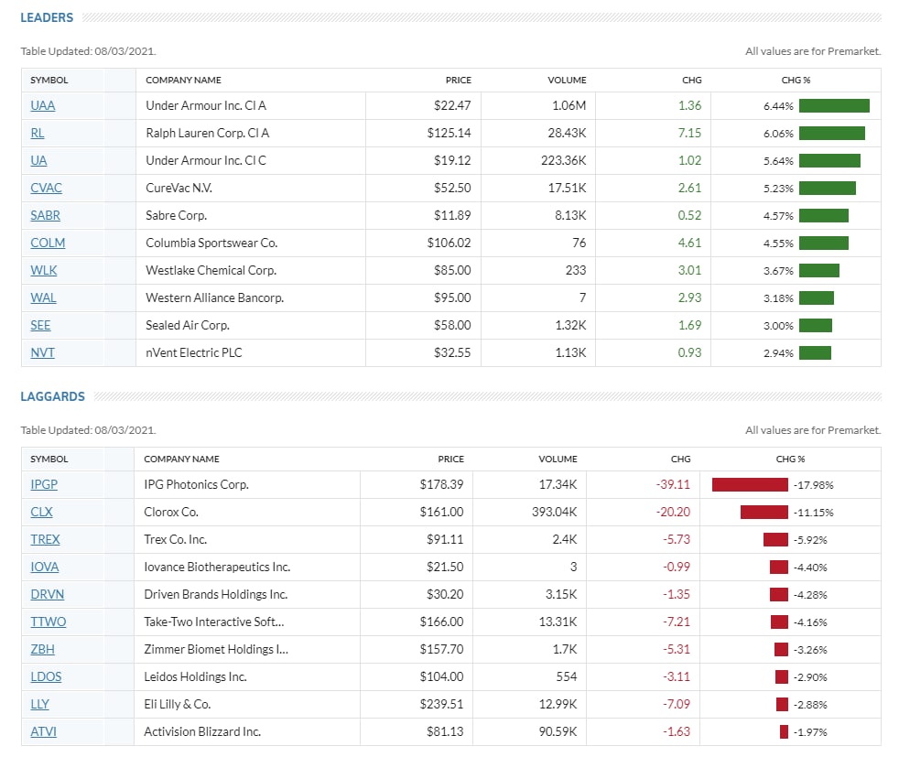Click the Laggards table COMPANY NAME header

[x=182, y=460]
